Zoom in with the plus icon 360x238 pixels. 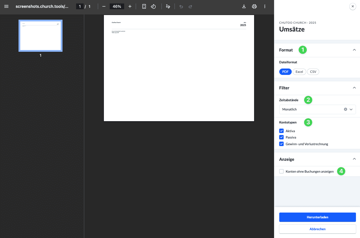click(130, 6)
